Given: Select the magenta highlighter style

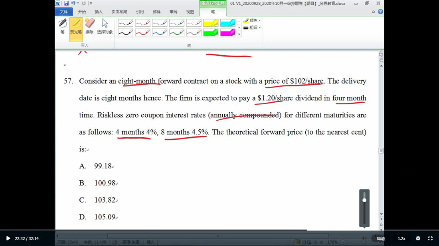Looking at the screenshot, I should (x=228, y=33).
